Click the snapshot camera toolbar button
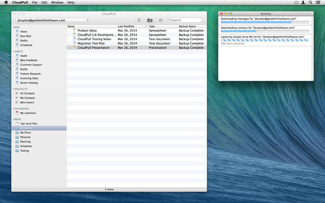 (x=149, y=20)
